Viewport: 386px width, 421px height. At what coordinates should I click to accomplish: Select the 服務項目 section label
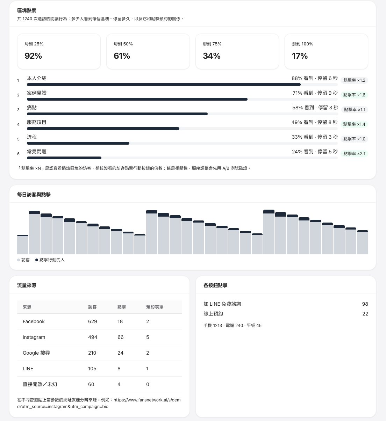pyautogui.click(x=37, y=122)
